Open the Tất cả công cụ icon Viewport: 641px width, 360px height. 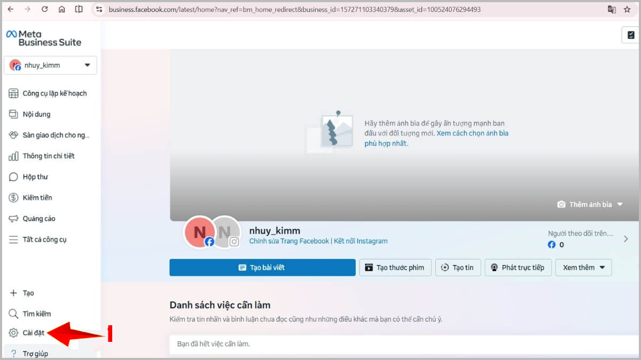coord(14,239)
